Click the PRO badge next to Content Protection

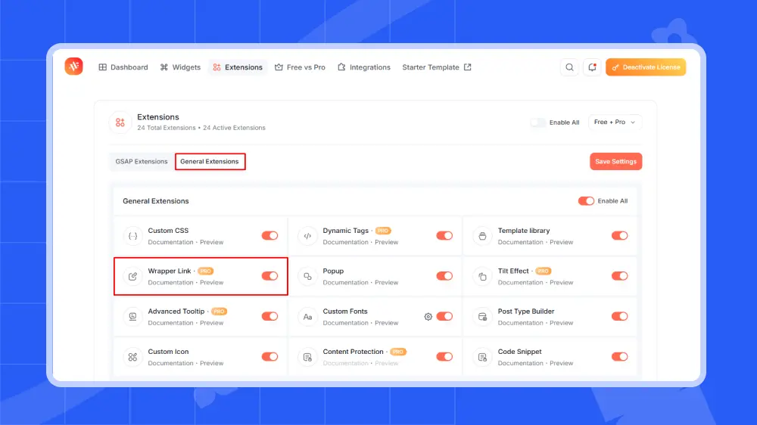[x=398, y=352]
